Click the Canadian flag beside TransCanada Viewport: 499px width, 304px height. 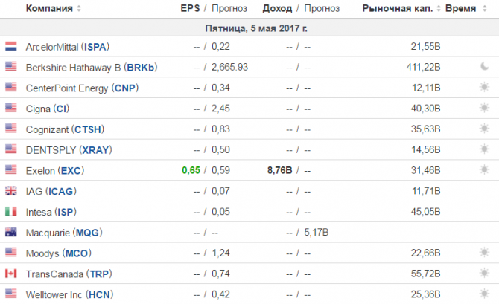(11, 274)
